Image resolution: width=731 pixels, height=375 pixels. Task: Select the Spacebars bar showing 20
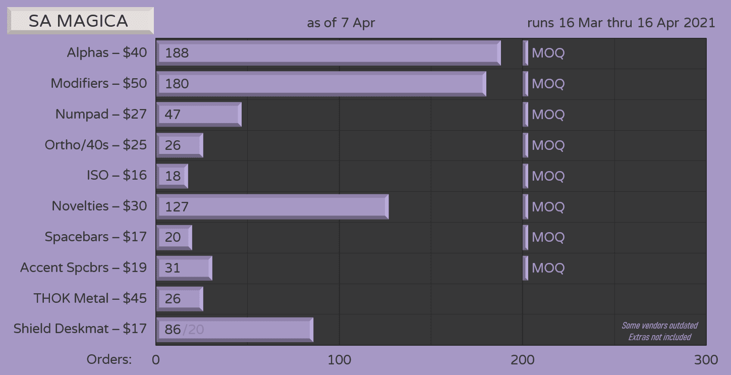tap(174, 237)
